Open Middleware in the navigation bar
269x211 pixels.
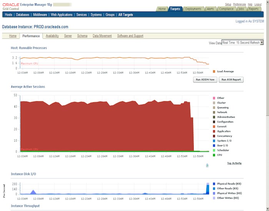click(x=40, y=15)
